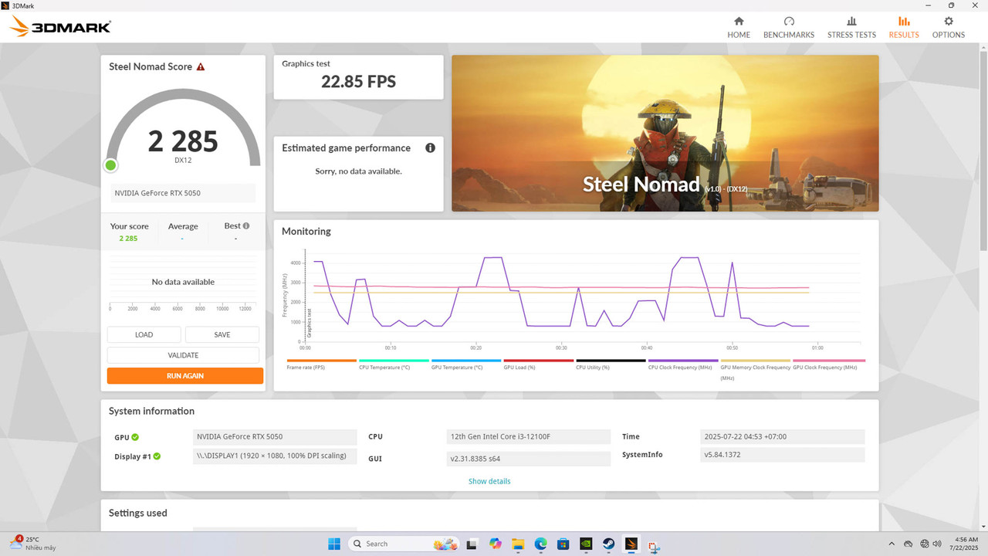Expand Show details link
Screen dimensions: 988x556
coord(489,481)
